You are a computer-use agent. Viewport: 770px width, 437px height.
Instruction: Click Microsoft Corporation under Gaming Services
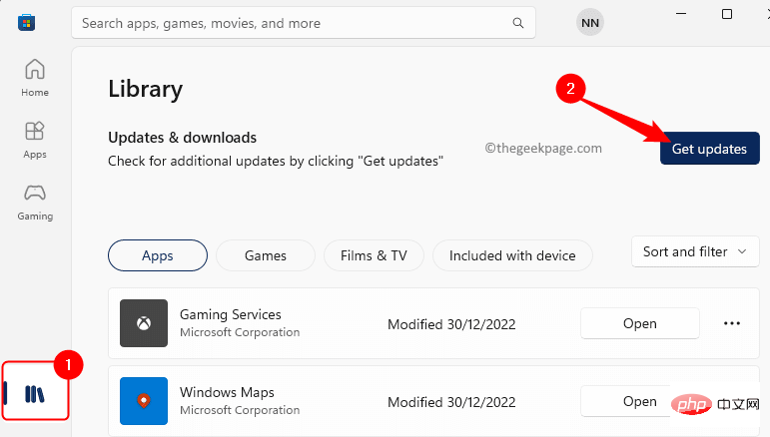pyautogui.click(x=240, y=332)
